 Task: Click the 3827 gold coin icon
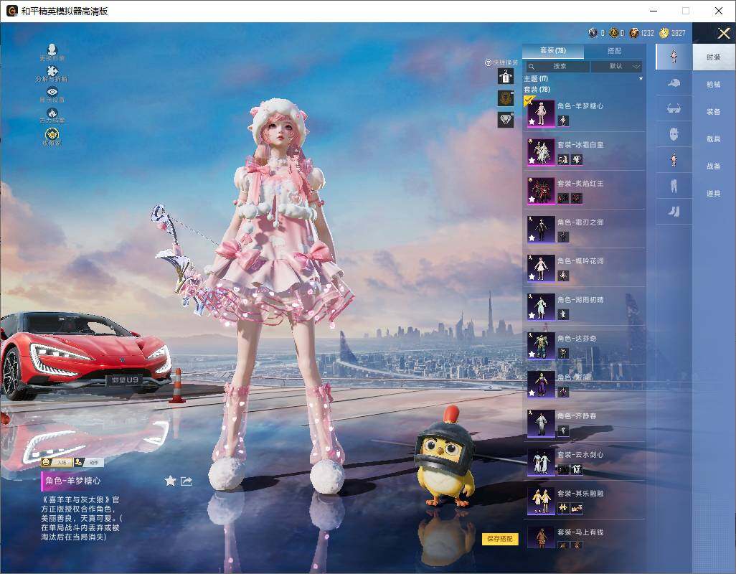[x=664, y=33]
